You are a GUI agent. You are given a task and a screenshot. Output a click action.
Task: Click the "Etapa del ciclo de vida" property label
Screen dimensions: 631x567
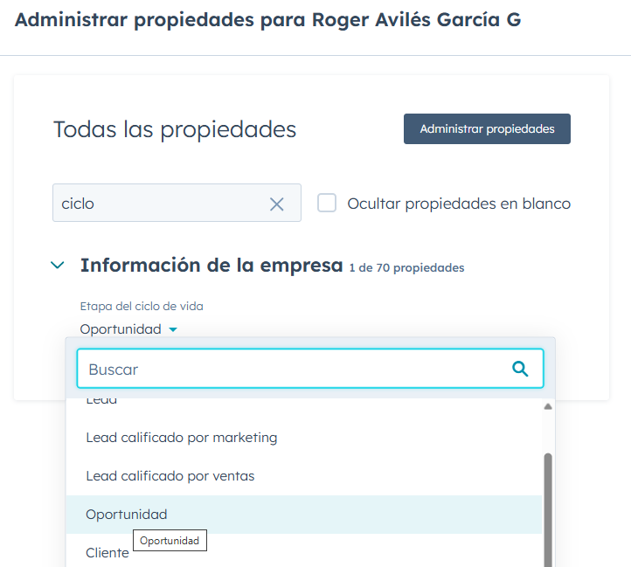tap(142, 306)
